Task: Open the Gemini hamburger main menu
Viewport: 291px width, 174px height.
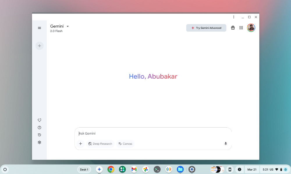Action: tap(39, 28)
